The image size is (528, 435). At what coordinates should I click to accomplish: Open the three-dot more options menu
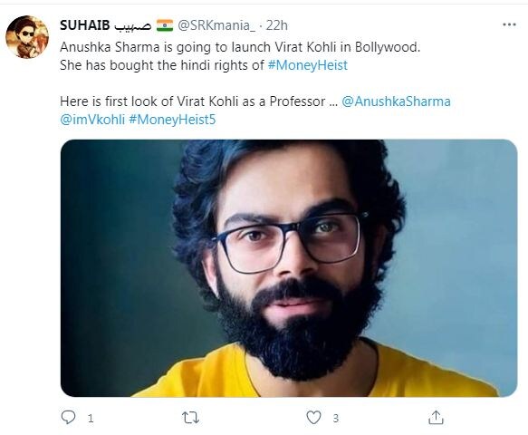click(509, 24)
